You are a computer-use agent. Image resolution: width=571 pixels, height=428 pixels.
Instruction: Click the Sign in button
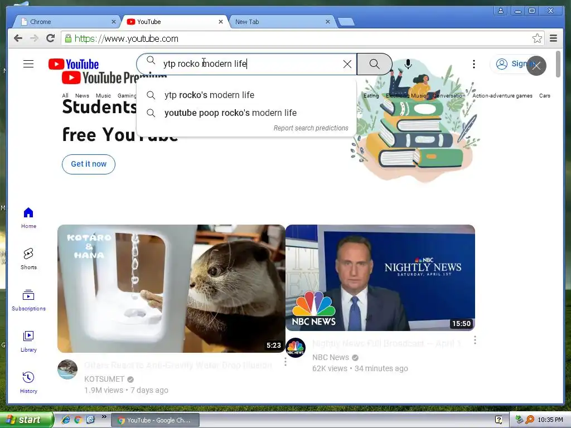(512, 64)
